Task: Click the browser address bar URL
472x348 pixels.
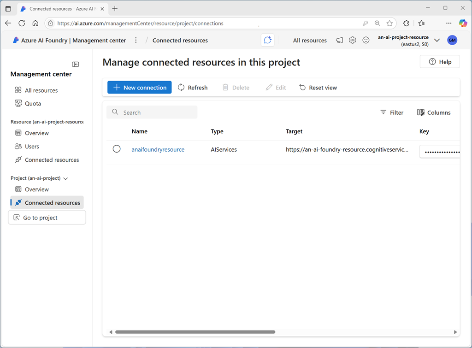Action: pyautogui.click(x=140, y=23)
